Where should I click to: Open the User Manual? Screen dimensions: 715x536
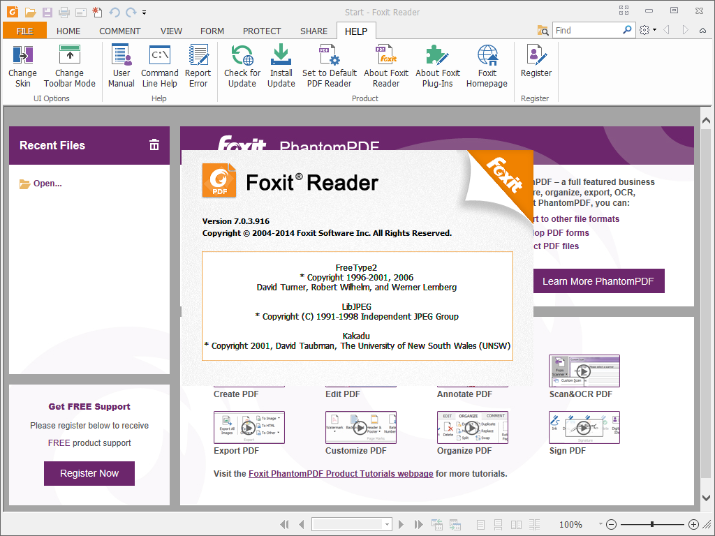(x=121, y=65)
